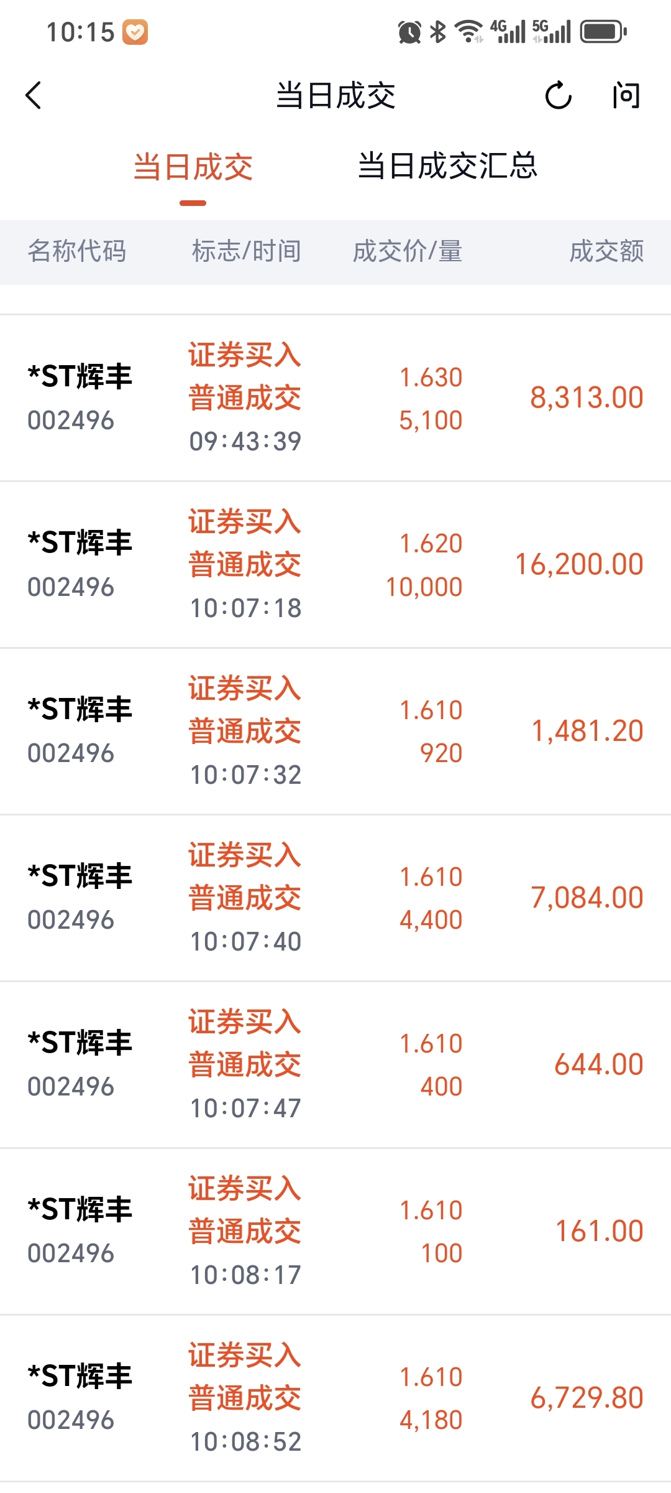Open the 问 help icon
Image resolution: width=671 pixels, height=1493 pixels.
pyautogui.click(x=625, y=96)
